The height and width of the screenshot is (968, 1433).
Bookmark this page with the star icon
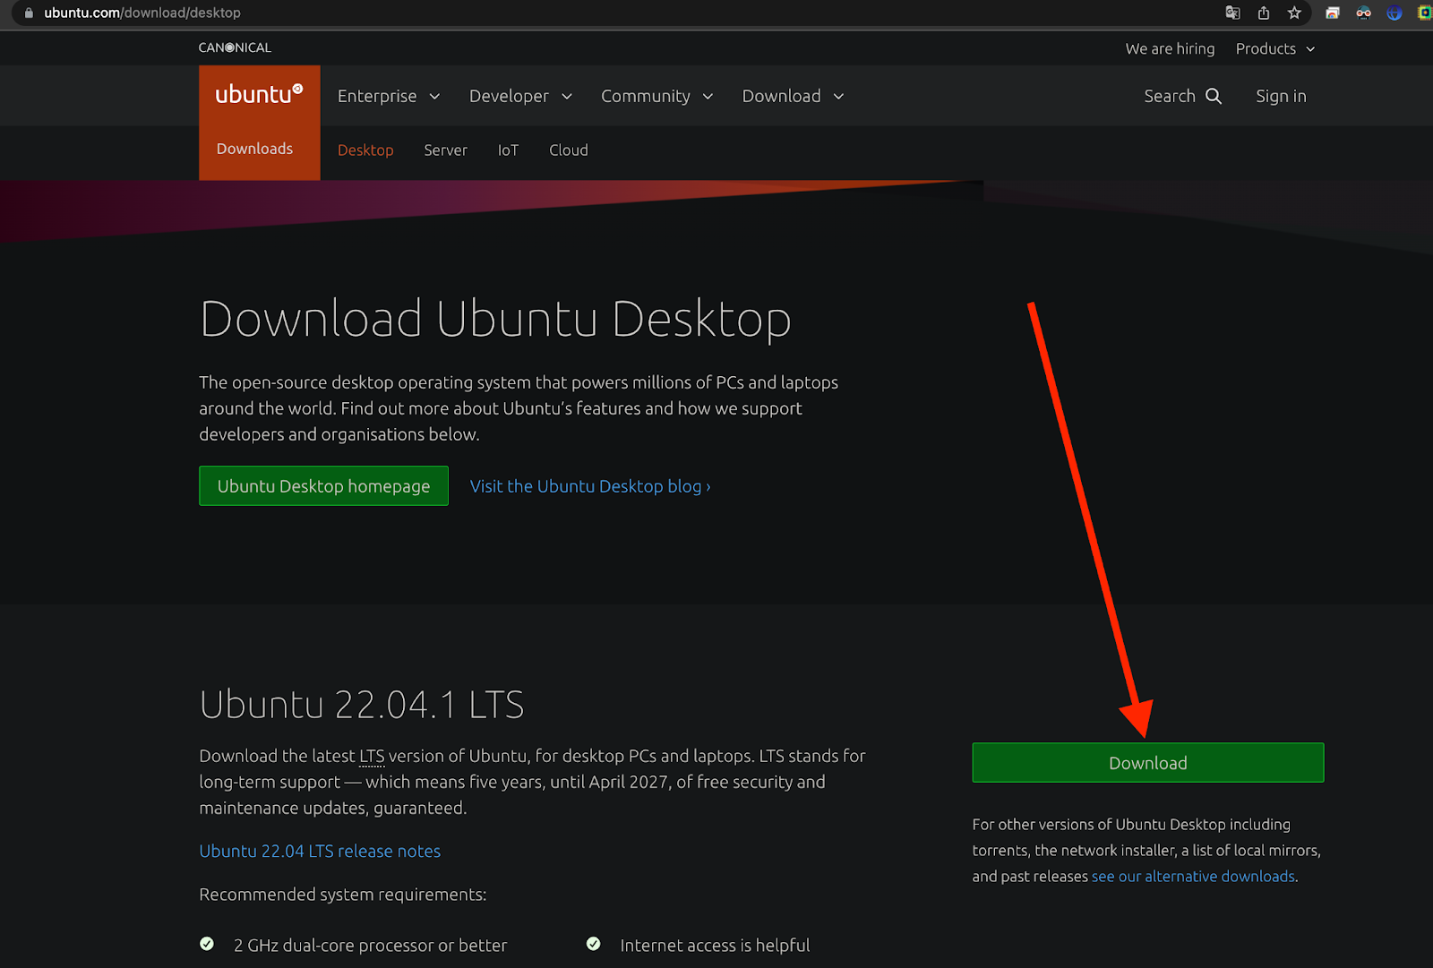tap(1294, 13)
